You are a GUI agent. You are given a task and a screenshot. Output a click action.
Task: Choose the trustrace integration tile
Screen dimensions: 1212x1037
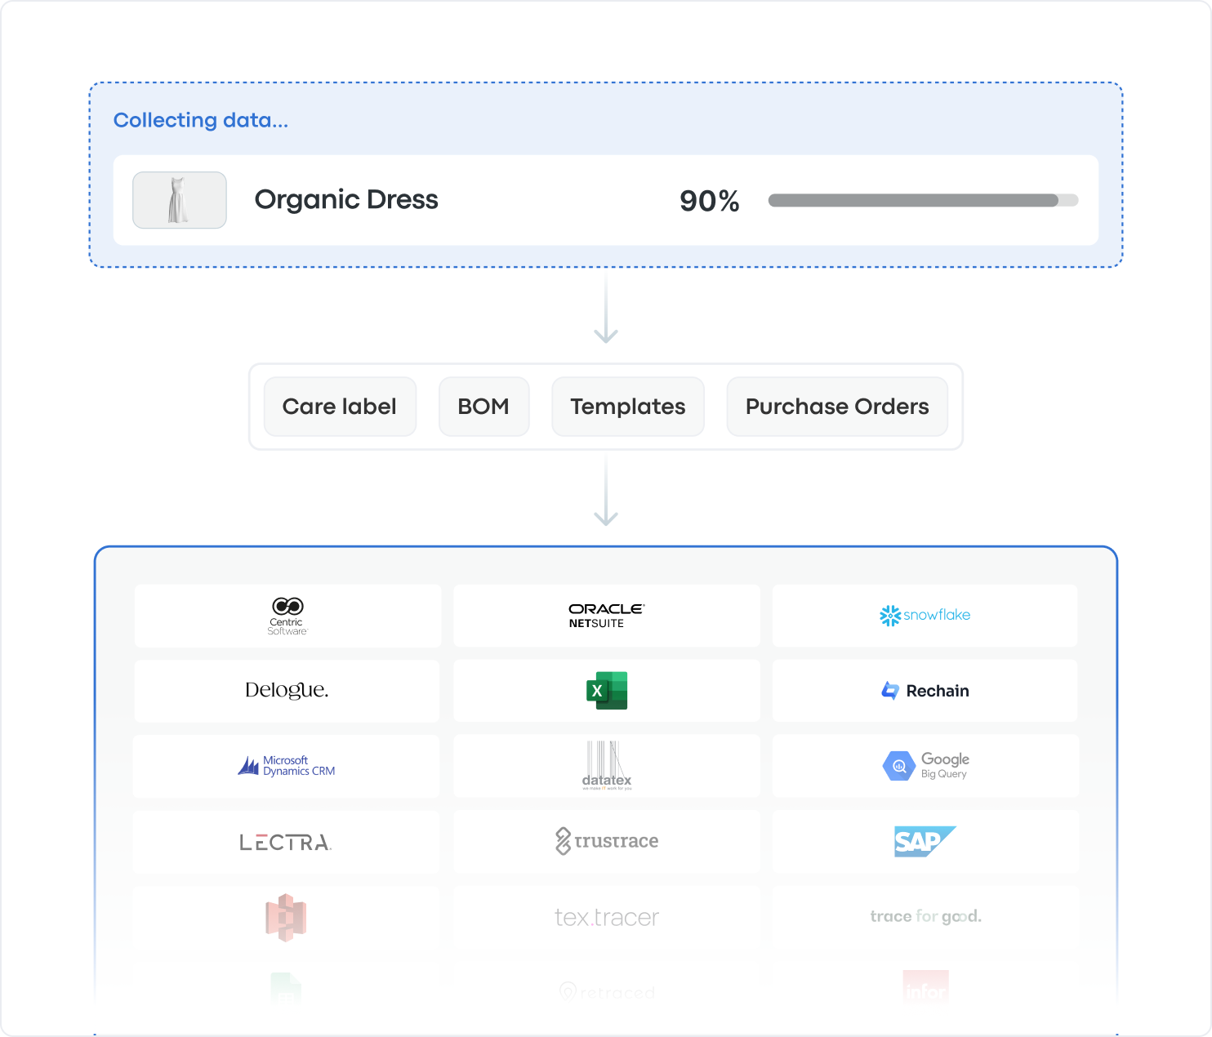tap(606, 841)
